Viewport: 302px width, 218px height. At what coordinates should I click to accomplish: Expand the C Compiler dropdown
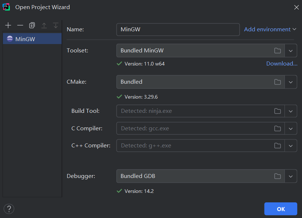click(291, 128)
